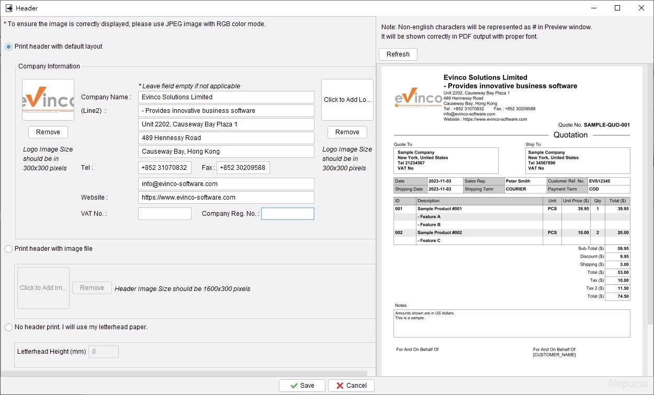Click the header image placeholder box
This screenshot has height=395, width=654.
[x=43, y=288]
